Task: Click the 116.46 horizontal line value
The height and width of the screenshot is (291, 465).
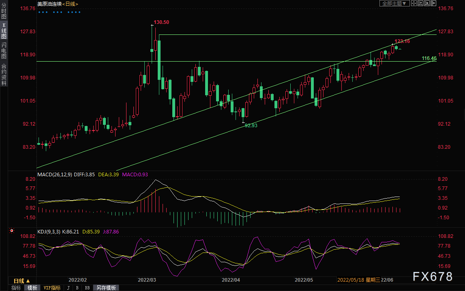Action: pyautogui.click(x=429, y=58)
